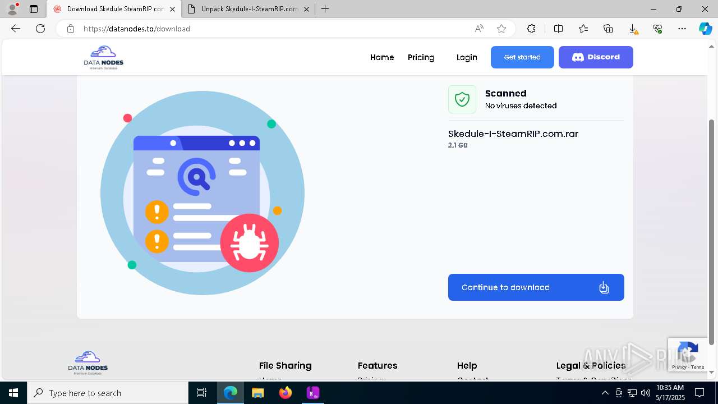Viewport: 718px width, 404px height.
Task: Open the notification center icon
Action: pos(699,393)
